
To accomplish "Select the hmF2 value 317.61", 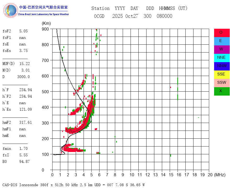I will 26,122.
